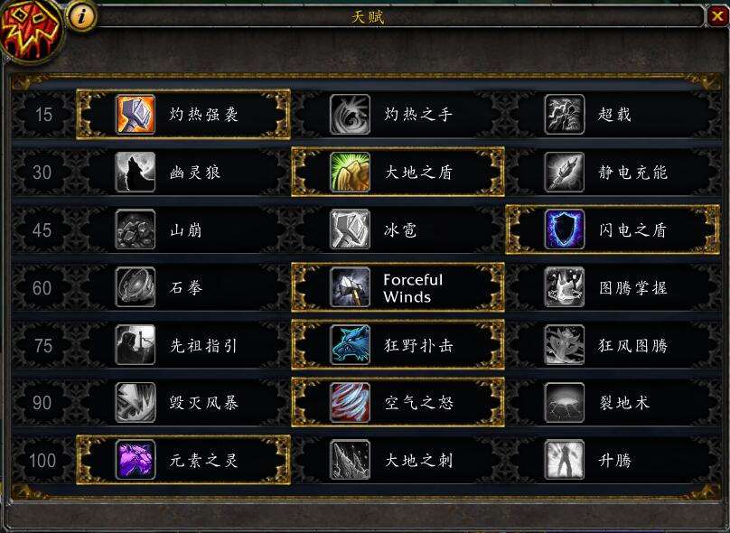Select the 石拳 talent icon
This screenshot has height=533, width=730.
(135, 287)
